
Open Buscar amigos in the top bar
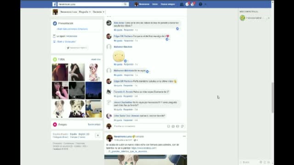pos(168,4)
